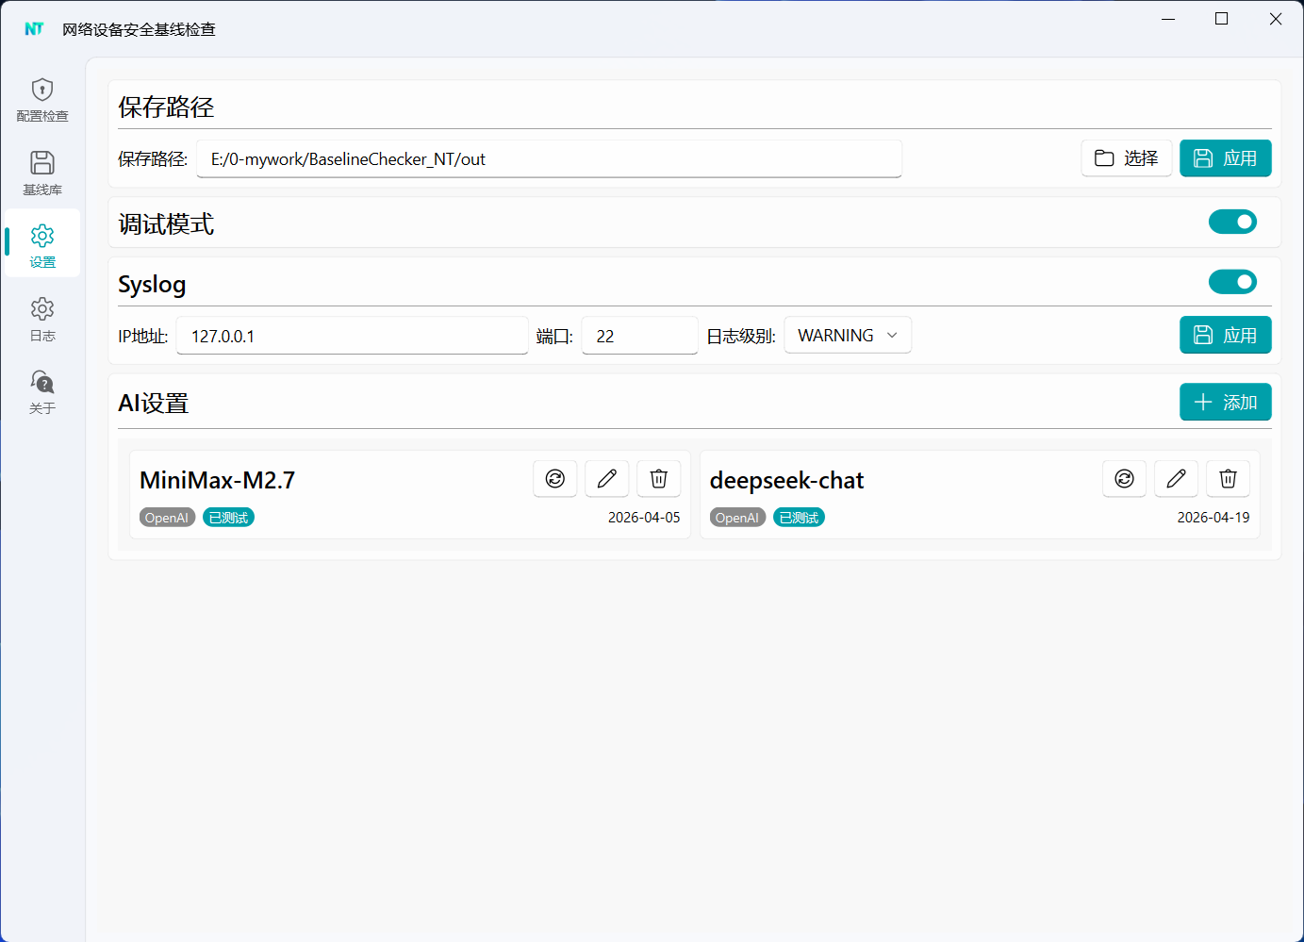Viewport: 1304px width, 942px height.
Task: Click the 日志级别: label
Action: [741, 336]
